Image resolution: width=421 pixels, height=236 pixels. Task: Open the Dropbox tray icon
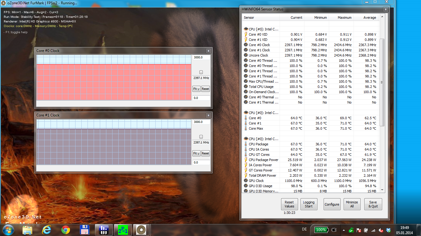click(388, 230)
